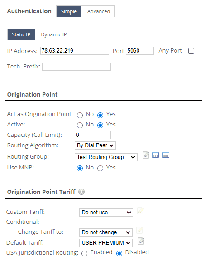205x266 pixels.
Task: Click the Tech. Prefix input field
Action: (x=76, y=67)
